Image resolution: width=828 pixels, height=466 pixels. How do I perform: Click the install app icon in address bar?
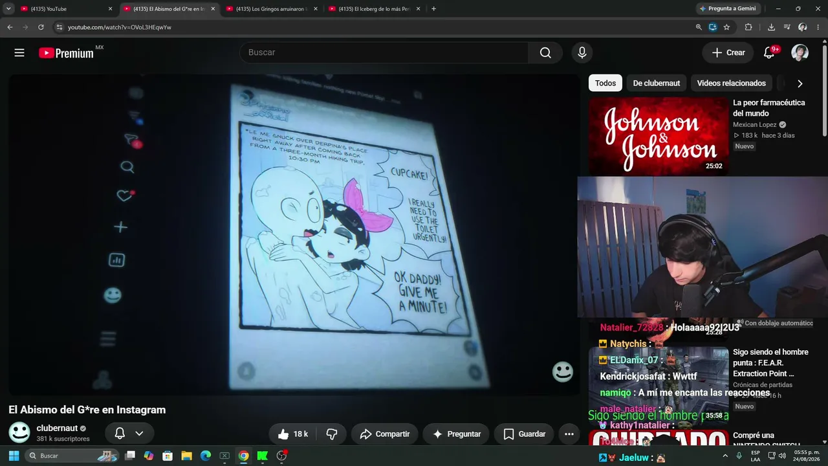coord(713,27)
